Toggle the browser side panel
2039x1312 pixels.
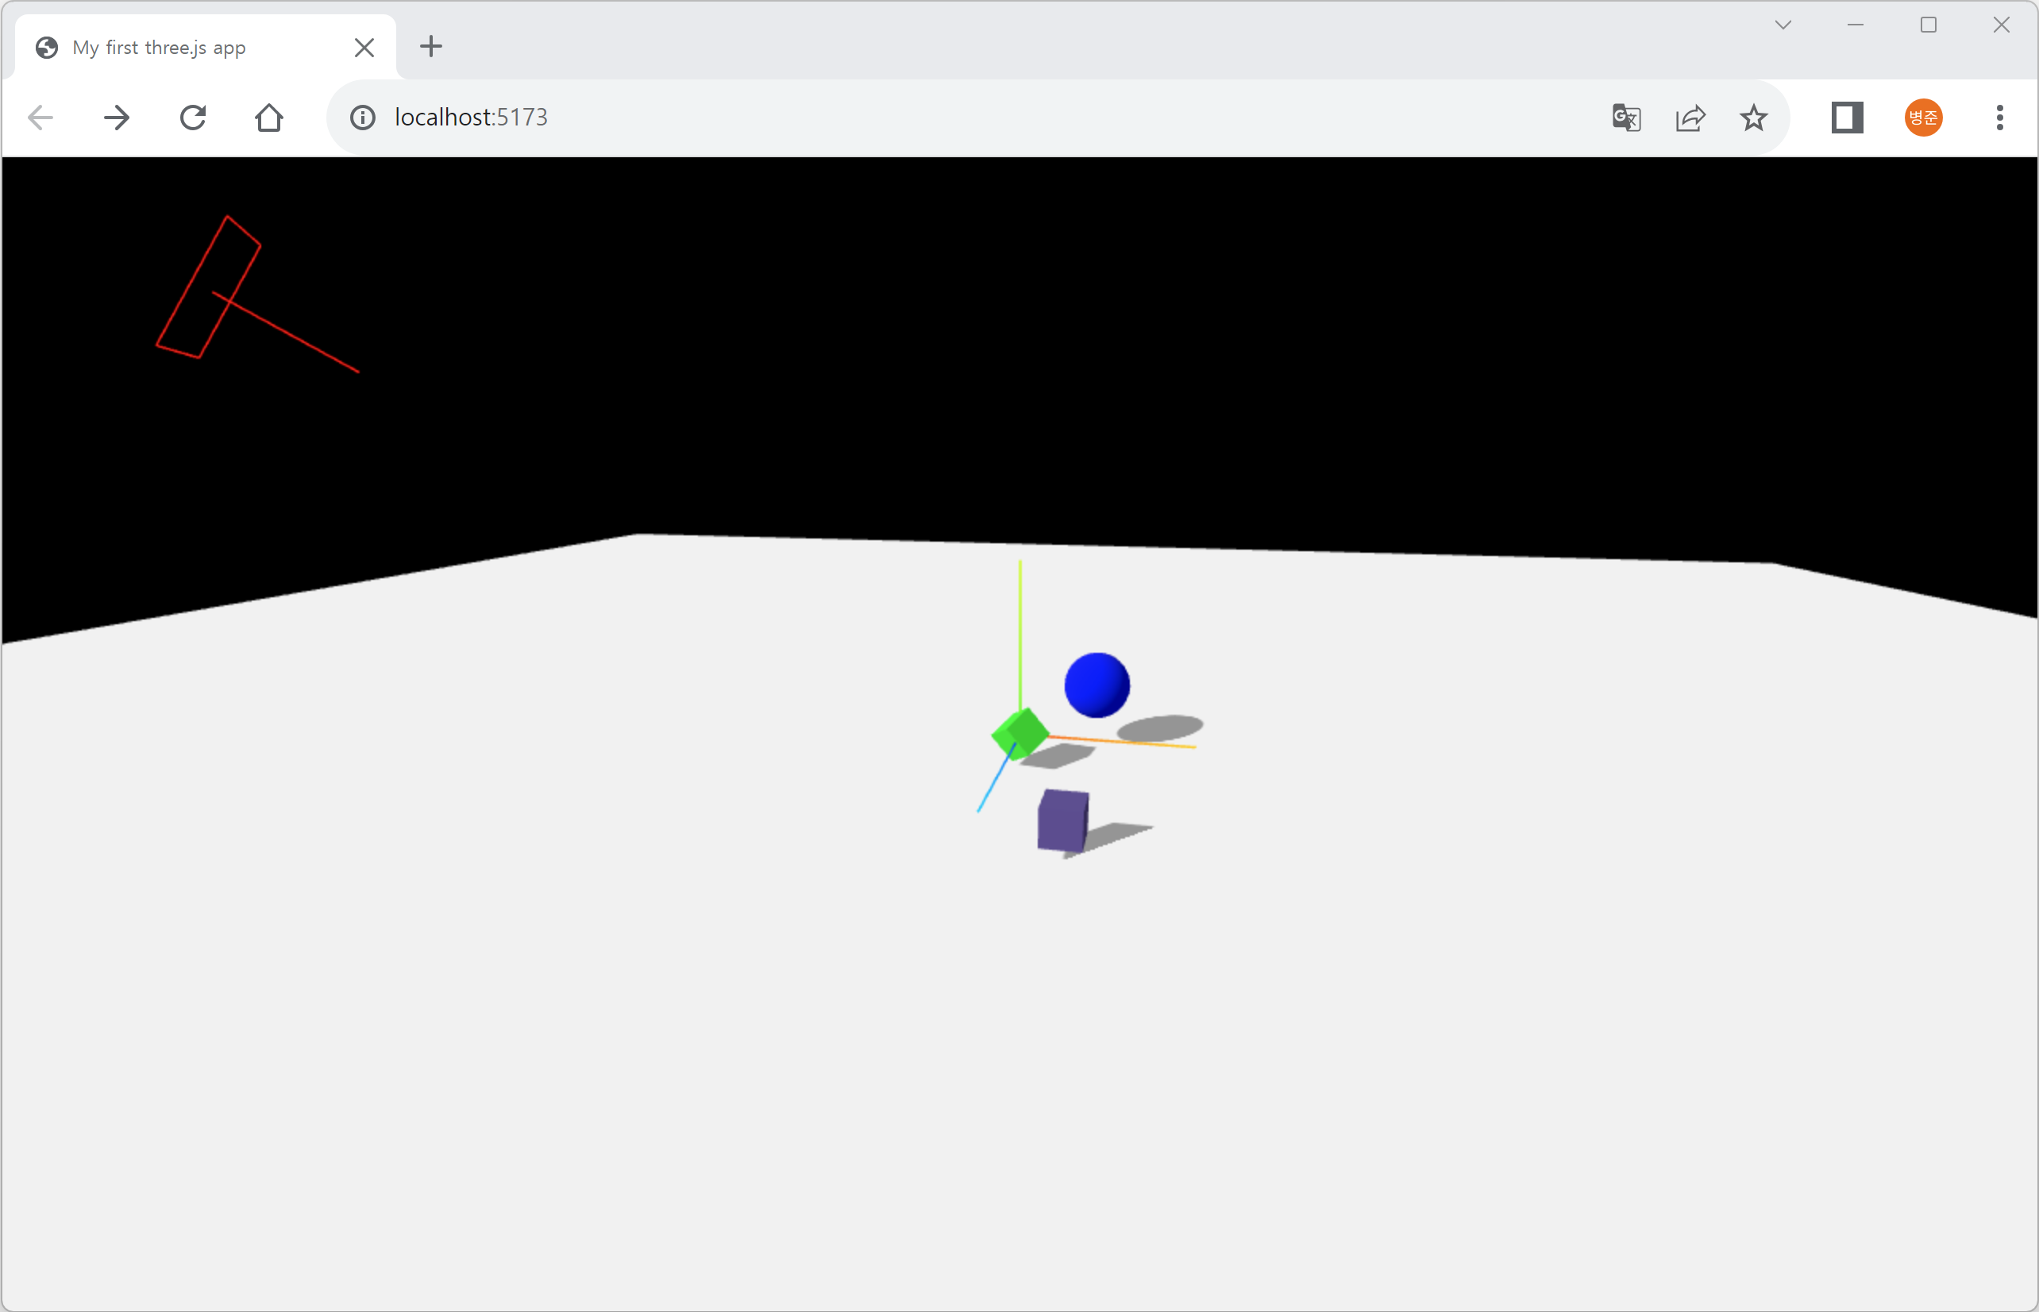(1848, 118)
